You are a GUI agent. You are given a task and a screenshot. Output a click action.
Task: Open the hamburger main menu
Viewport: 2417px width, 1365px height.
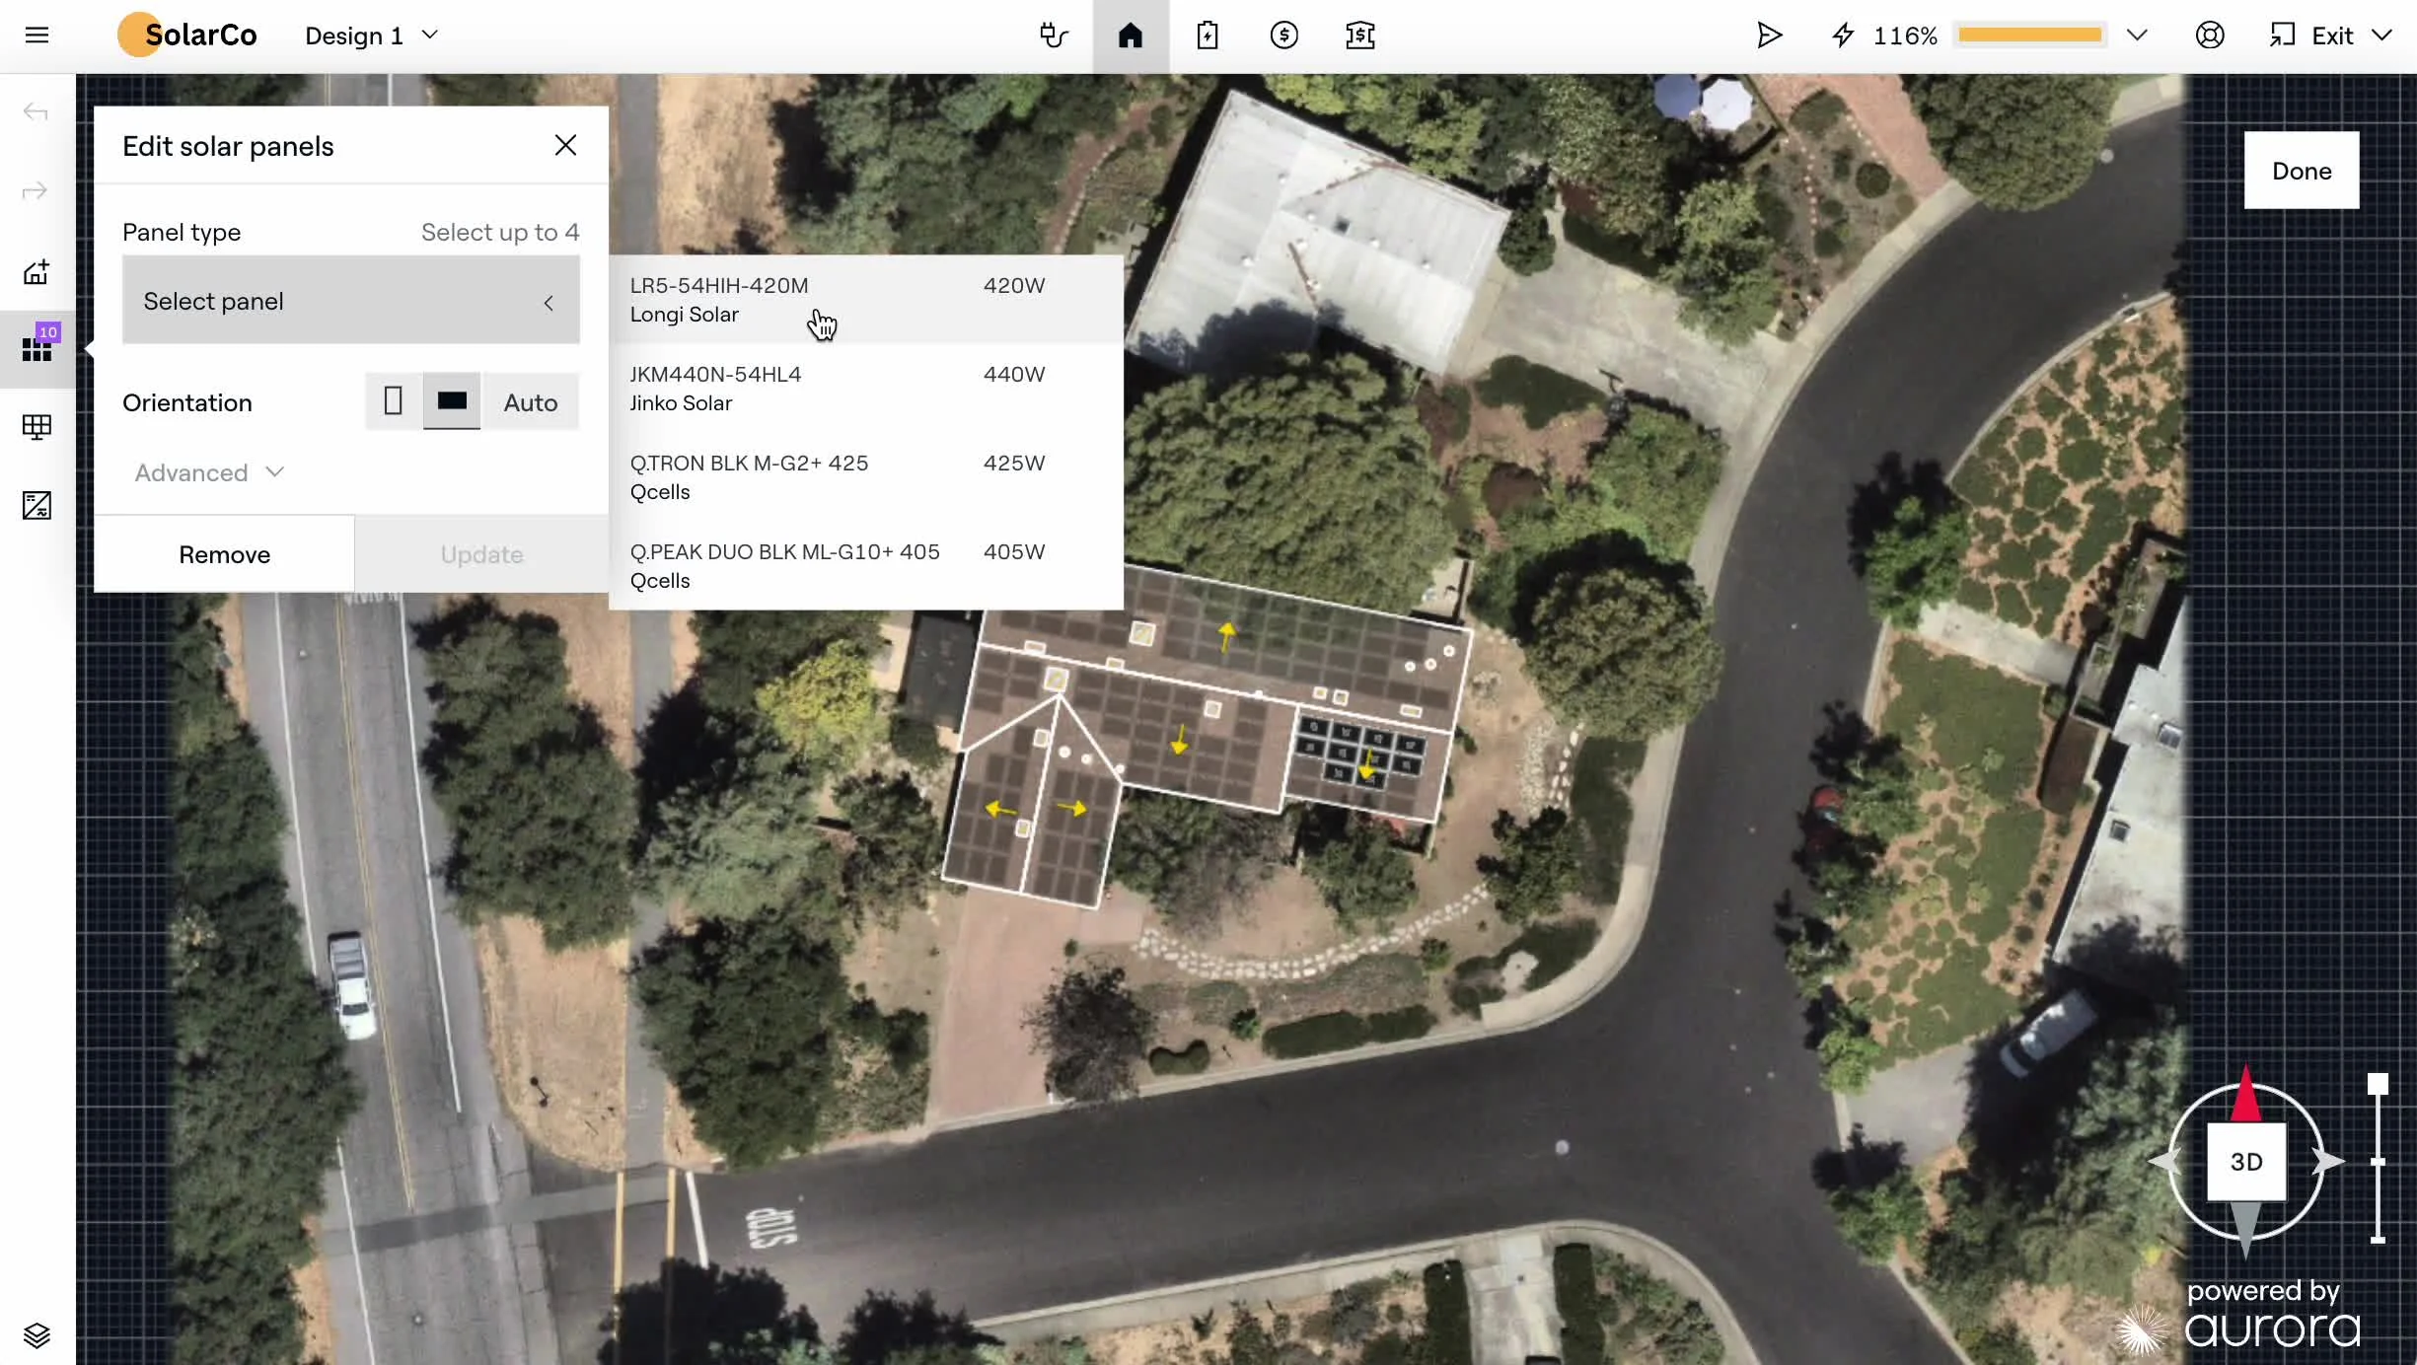37,36
